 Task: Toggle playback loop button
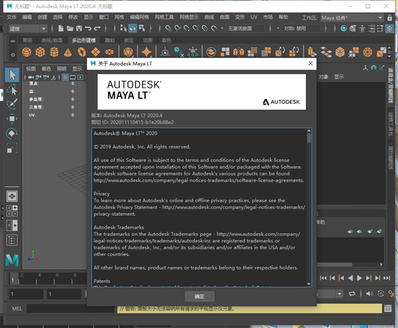pyautogui.click(x=352, y=293)
